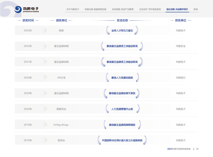
Task: Select the Hrflag Wings organization text
Action: (61, 125)
